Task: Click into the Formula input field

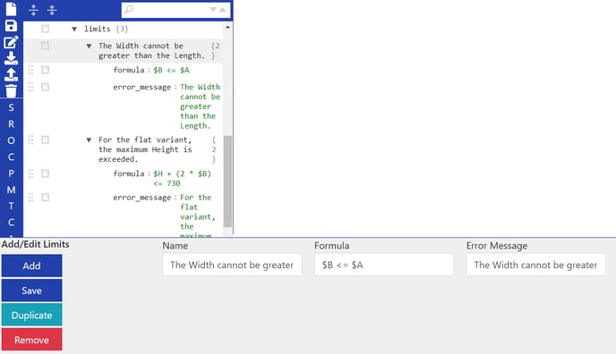Action: [384, 265]
